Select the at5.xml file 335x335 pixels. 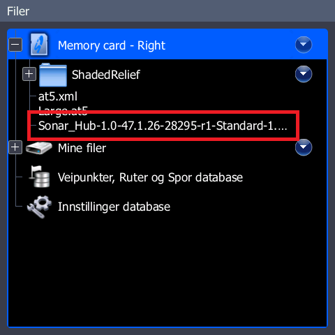58,96
